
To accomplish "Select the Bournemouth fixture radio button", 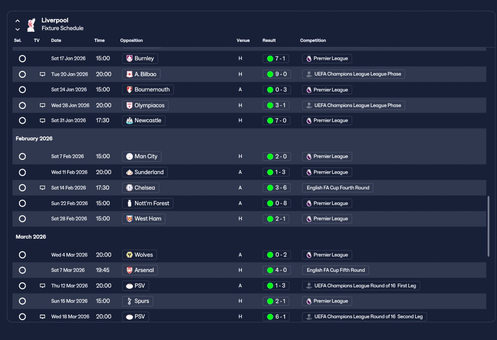I will [x=23, y=90].
